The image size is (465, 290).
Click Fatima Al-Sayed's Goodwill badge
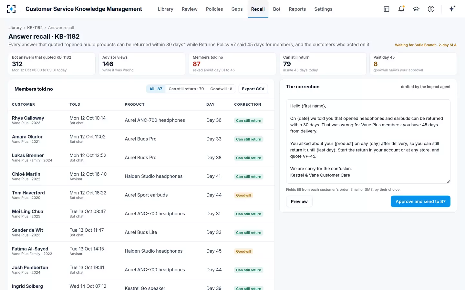pos(243,251)
